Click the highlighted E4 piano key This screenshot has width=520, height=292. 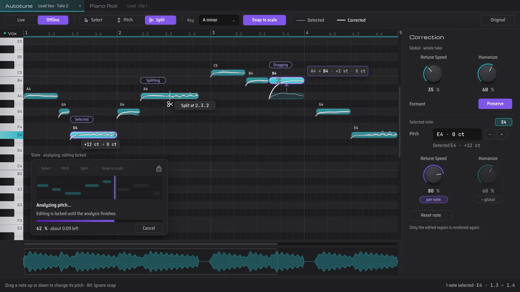[12, 135]
